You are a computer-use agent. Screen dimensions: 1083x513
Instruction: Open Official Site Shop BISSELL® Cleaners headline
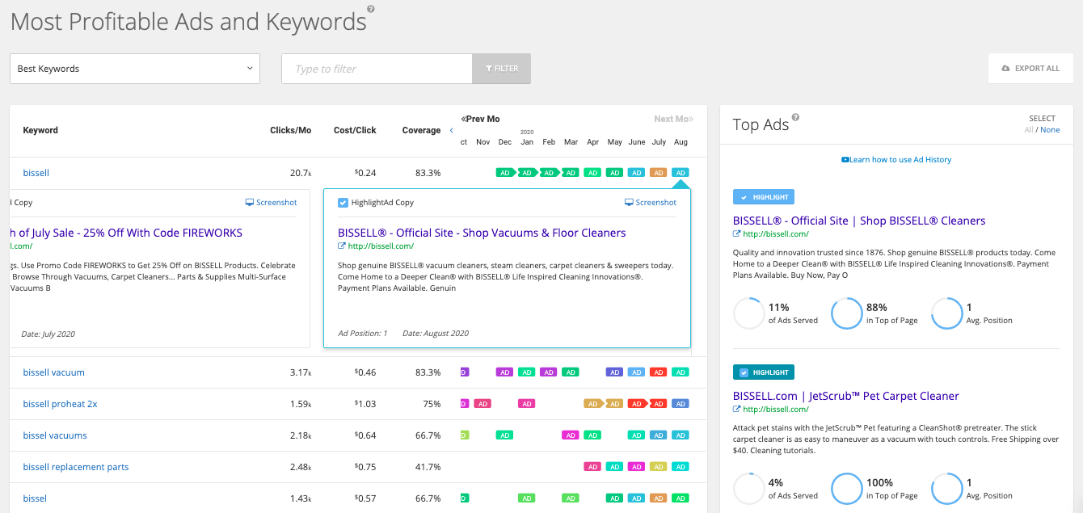[x=859, y=221]
